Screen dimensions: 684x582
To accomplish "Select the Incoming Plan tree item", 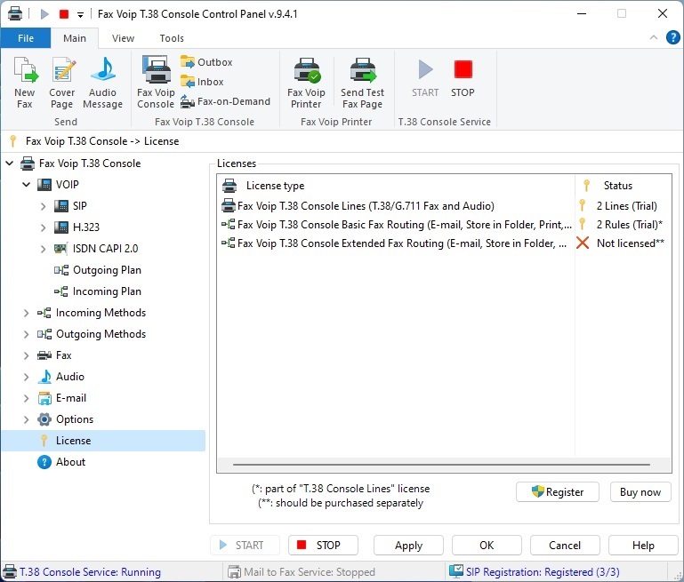I will pyautogui.click(x=107, y=291).
